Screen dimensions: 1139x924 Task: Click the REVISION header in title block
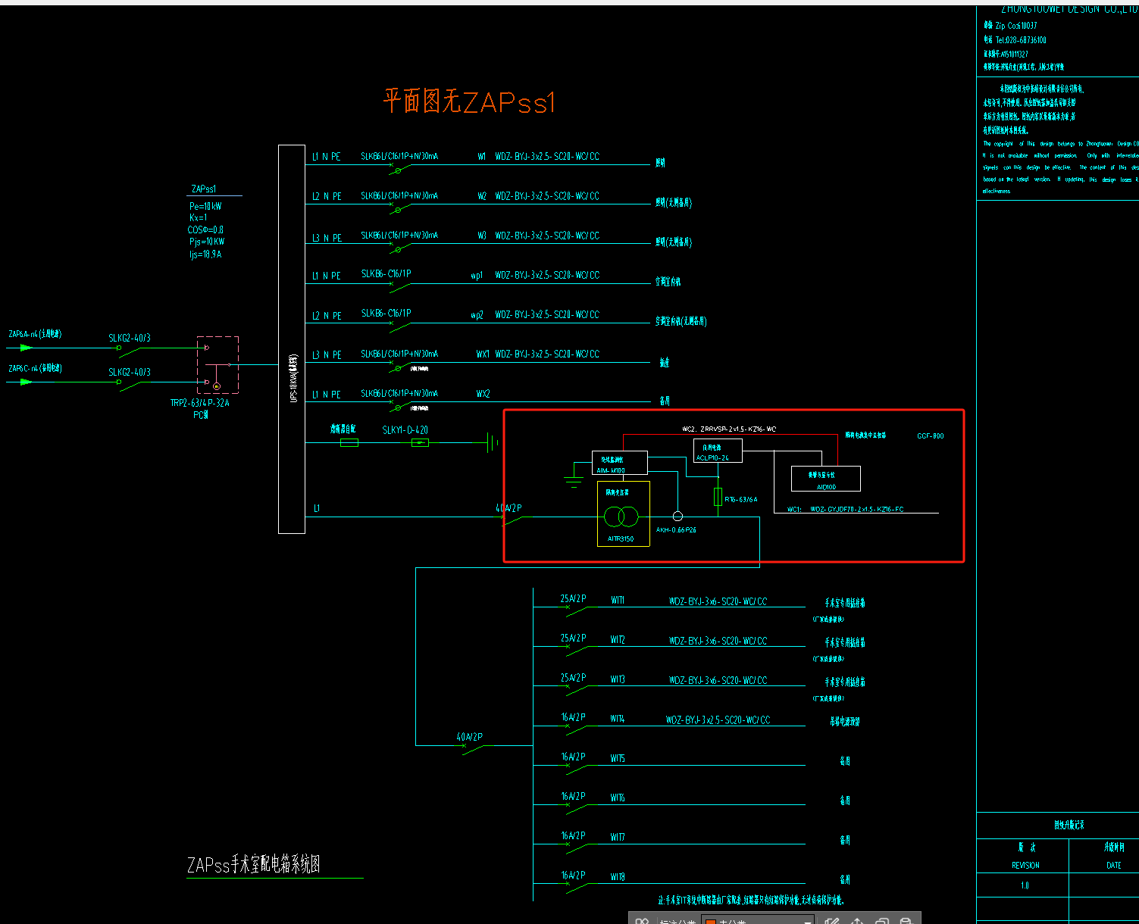(x=1025, y=865)
